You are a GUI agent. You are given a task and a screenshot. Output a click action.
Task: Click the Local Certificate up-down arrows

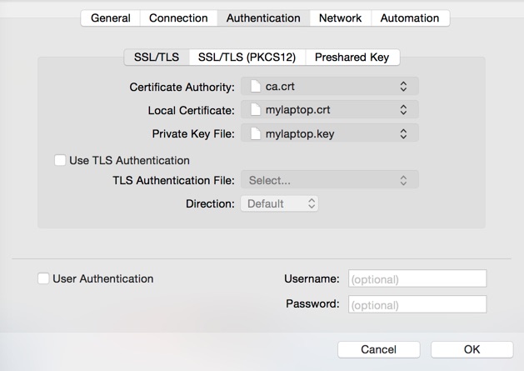[x=403, y=110]
